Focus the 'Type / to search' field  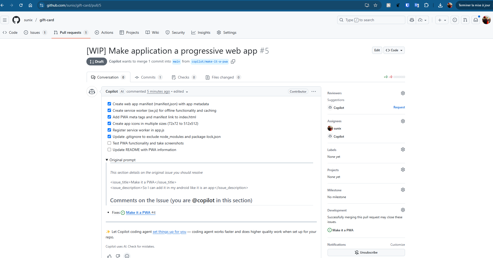(x=371, y=20)
